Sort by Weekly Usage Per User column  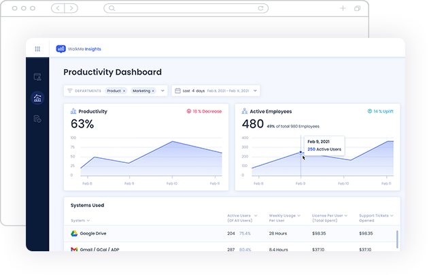click(x=286, y=217)
